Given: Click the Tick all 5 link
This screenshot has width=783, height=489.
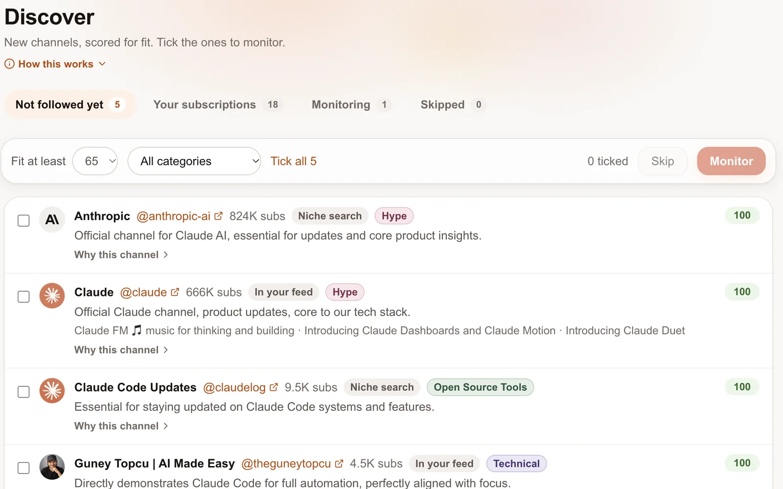Looking at the screenshot, I should [294, 161].
